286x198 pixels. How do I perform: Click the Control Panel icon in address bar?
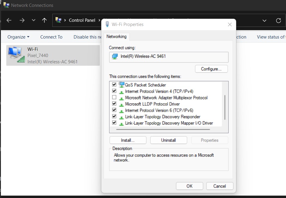point(59,20)
